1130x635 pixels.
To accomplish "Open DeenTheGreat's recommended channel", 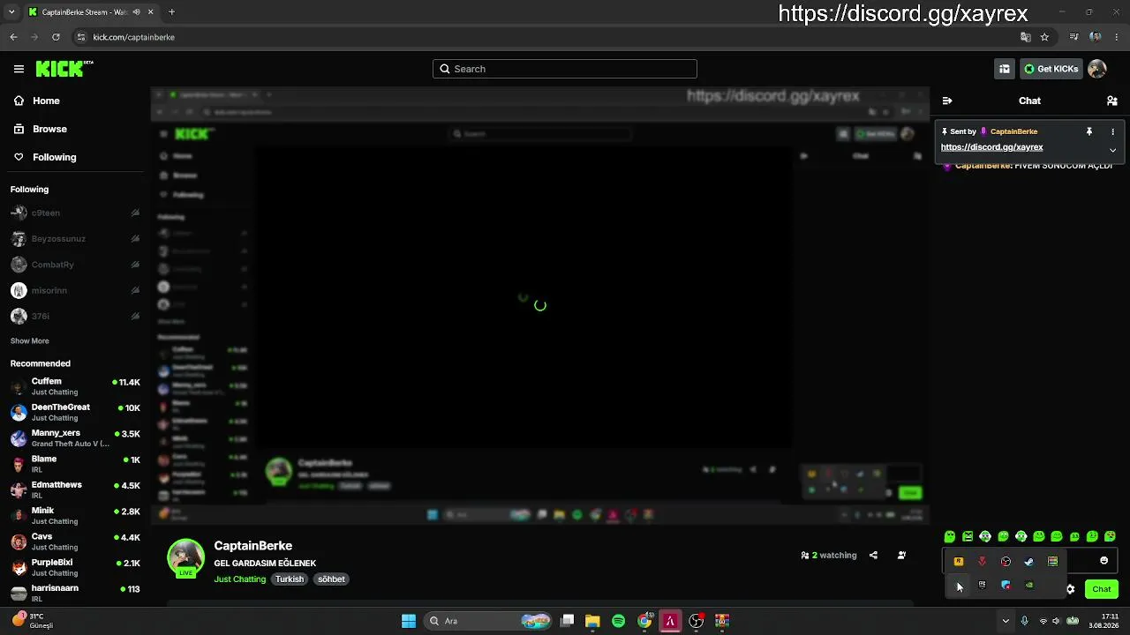I will [x=75, y=412].
